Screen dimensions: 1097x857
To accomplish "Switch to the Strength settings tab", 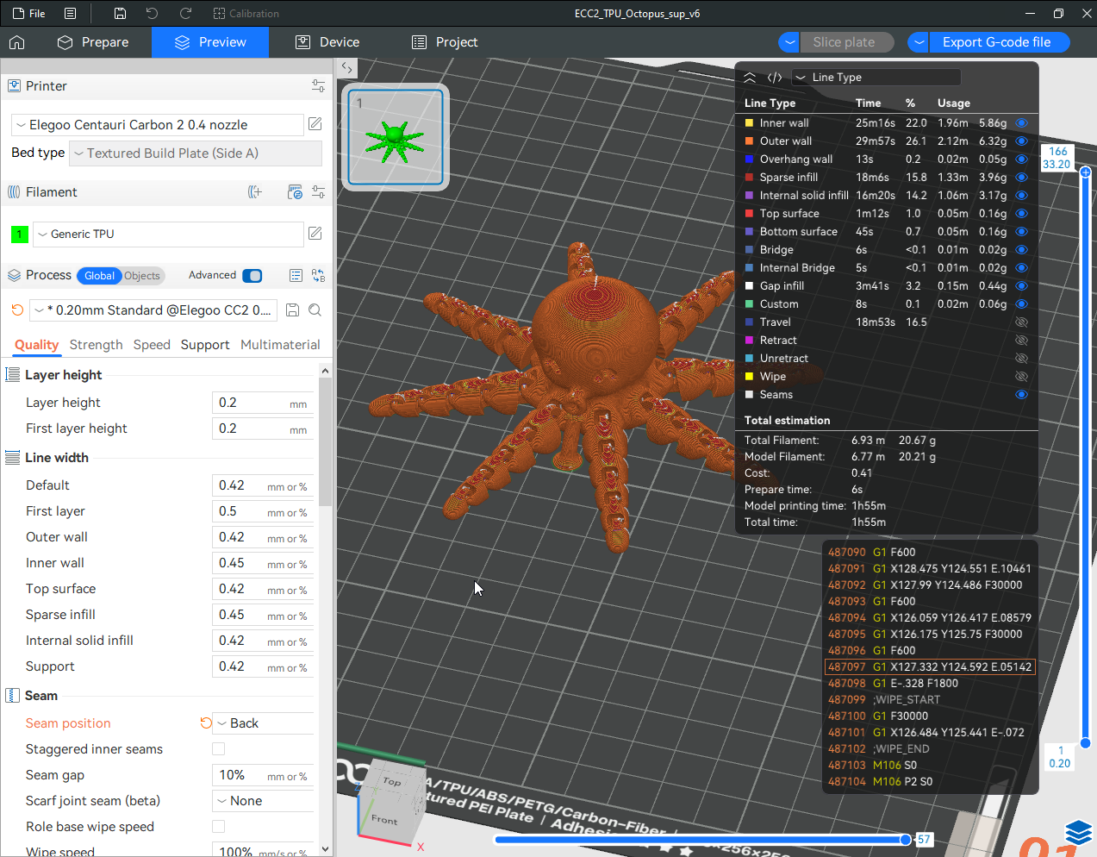I will [96, 345].
